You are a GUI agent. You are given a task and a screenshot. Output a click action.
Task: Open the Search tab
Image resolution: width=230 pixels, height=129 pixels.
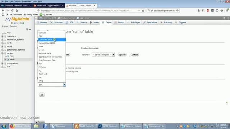tap(82, 22)
